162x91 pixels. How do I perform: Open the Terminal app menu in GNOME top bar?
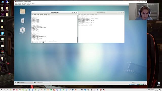click(x=28, y=5)
